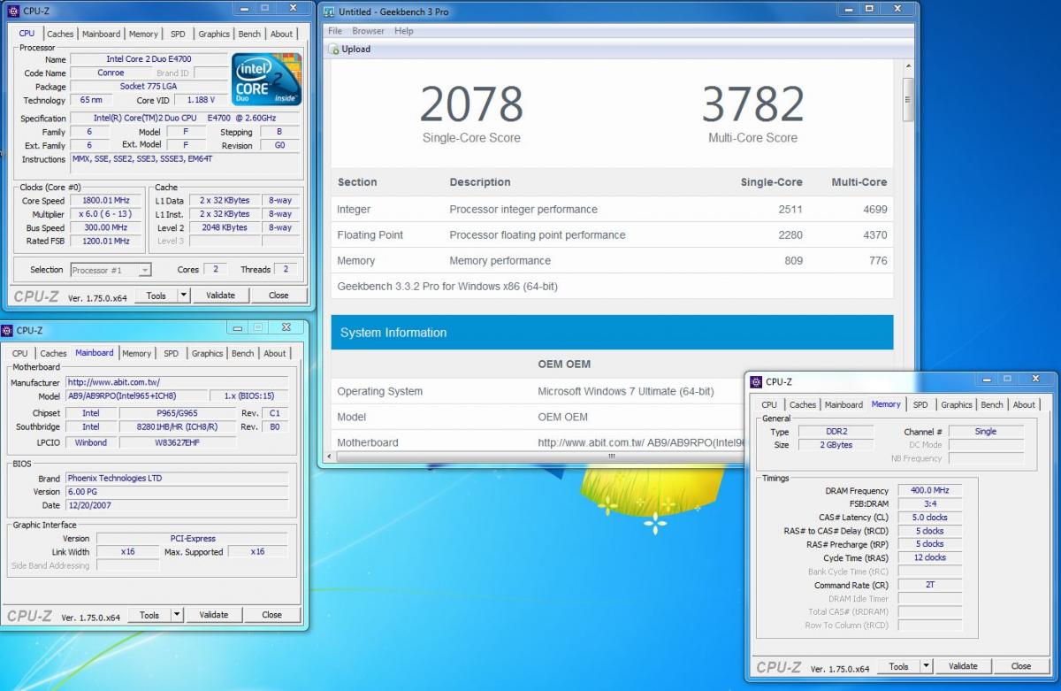The width and height of the screenshot is (1061, 691).
Task: Click the System Information header bar
Action: tap(612, 333)
